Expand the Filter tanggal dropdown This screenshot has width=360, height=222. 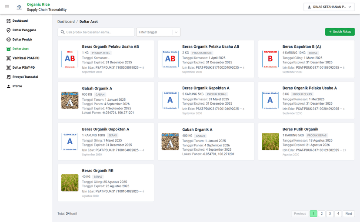(154, 32)
